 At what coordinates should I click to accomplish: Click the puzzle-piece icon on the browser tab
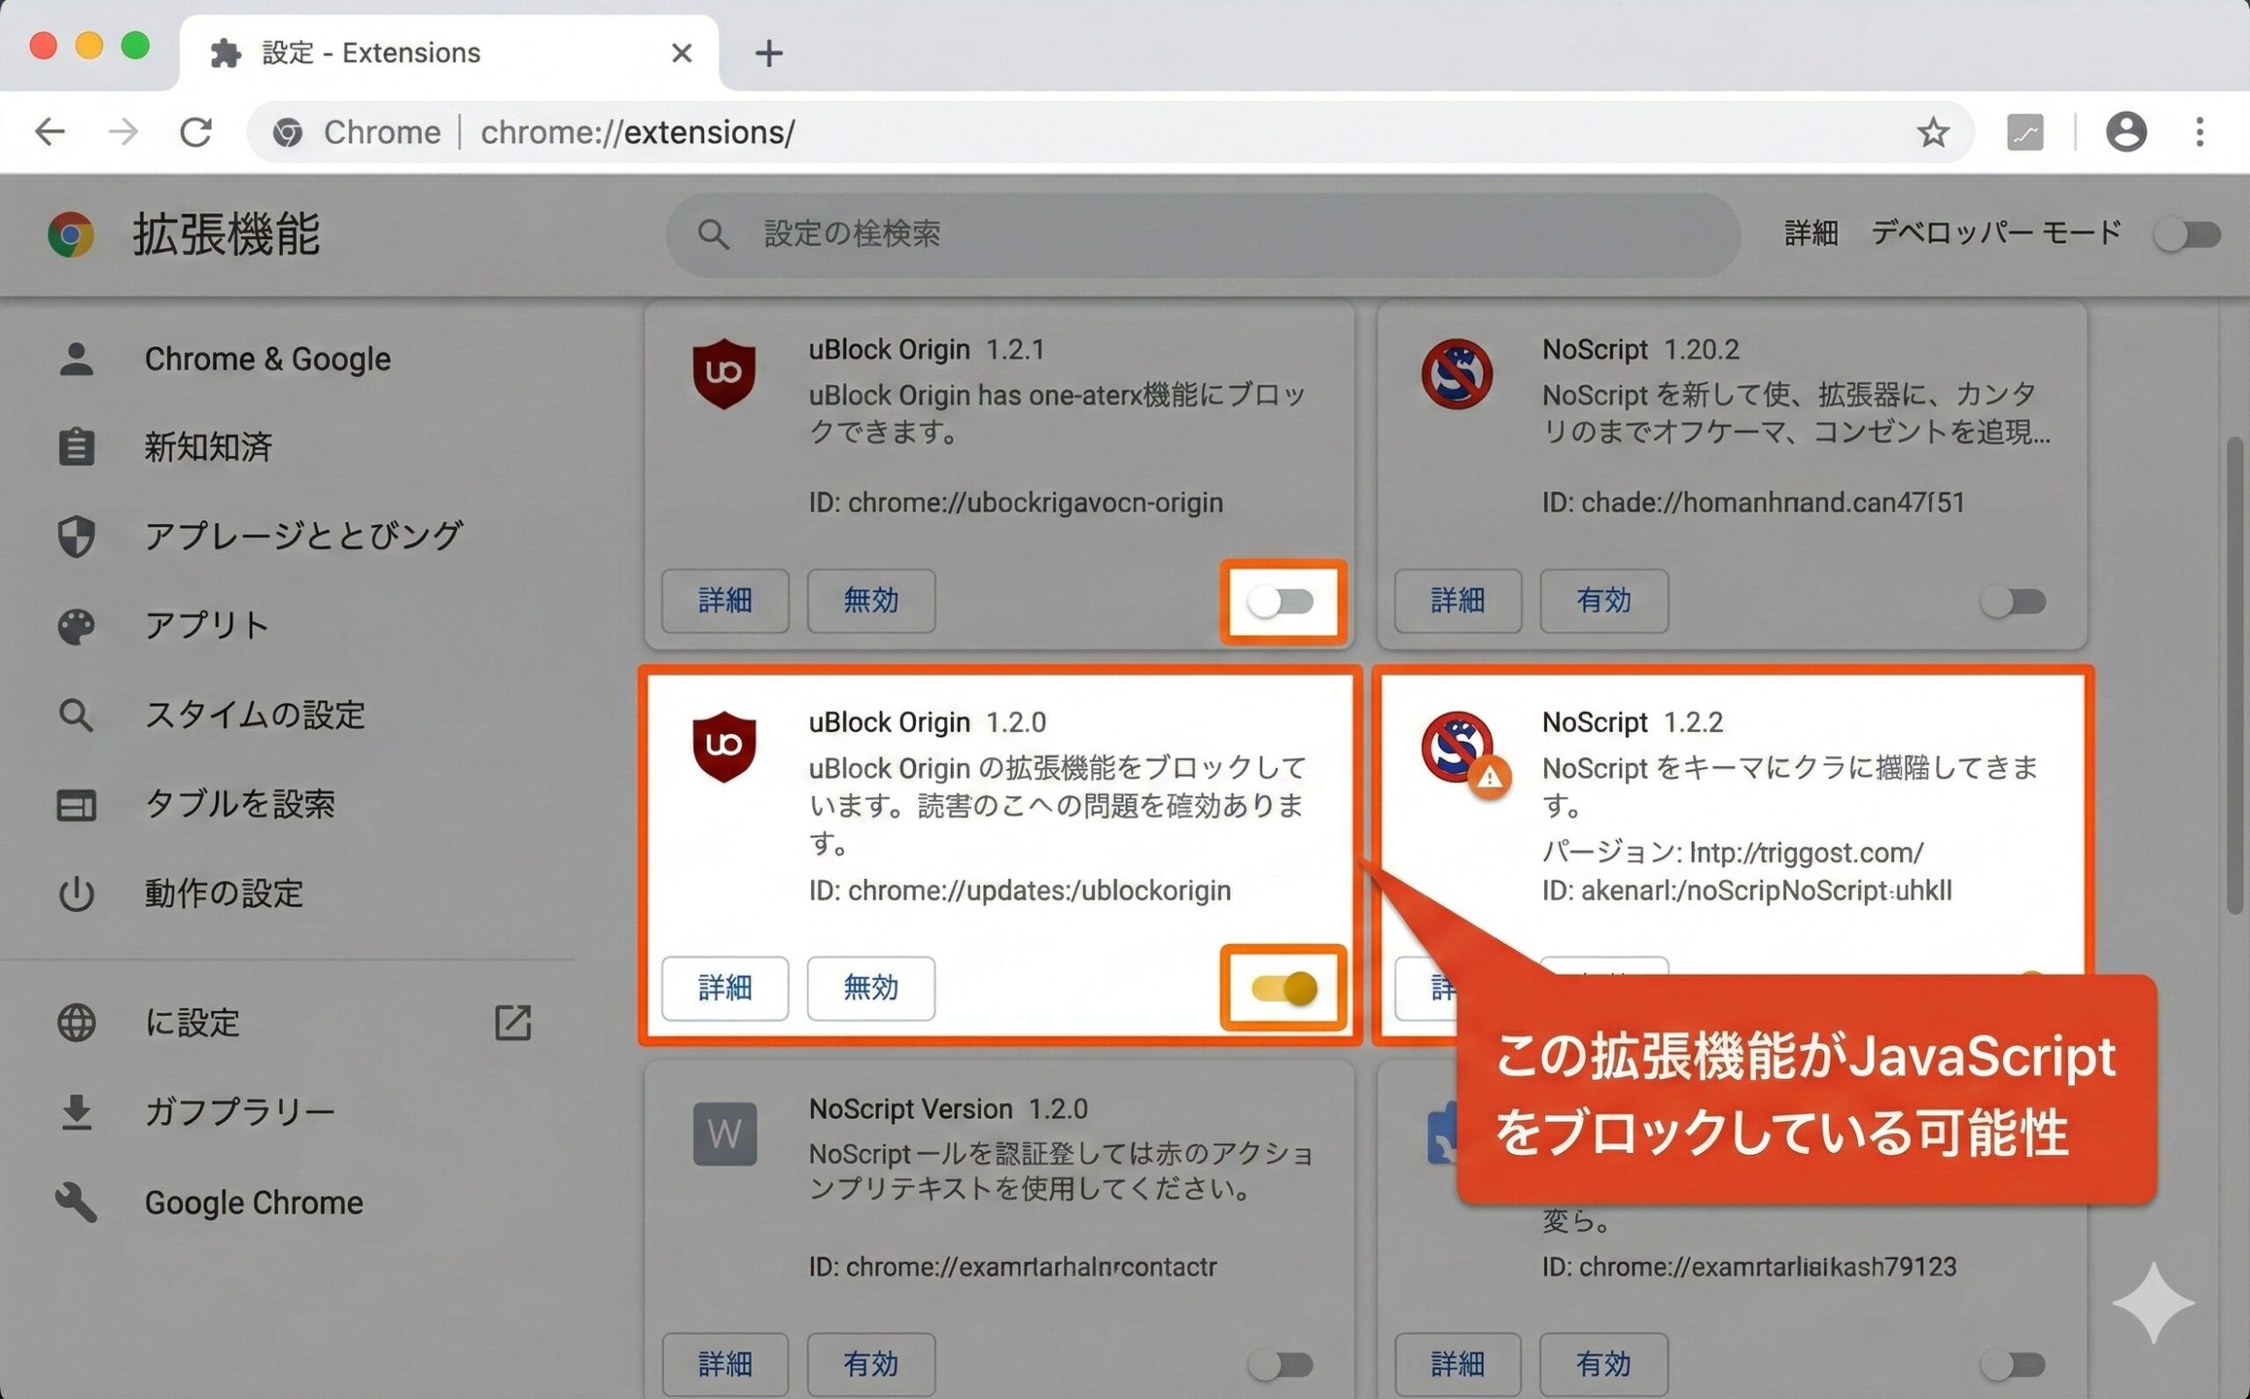(227, 52)
